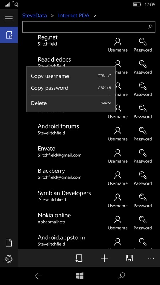Image resolution: width=160 pixels, height=285 pixels.
Task: Tap Password button for Nokia online
Action: (x=143, y=223)
